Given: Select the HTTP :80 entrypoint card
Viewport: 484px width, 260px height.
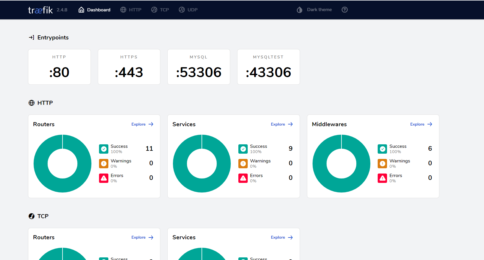Looking at the screenshot, I should point(59,67).
